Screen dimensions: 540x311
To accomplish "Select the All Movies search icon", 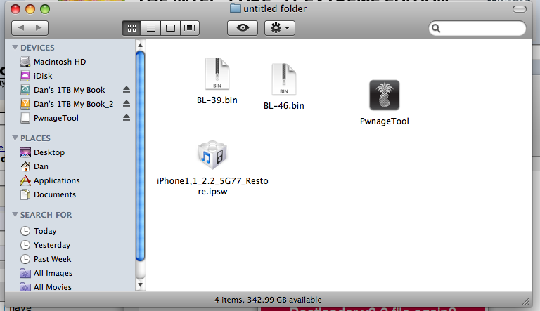I will click(x=25, y=286).
